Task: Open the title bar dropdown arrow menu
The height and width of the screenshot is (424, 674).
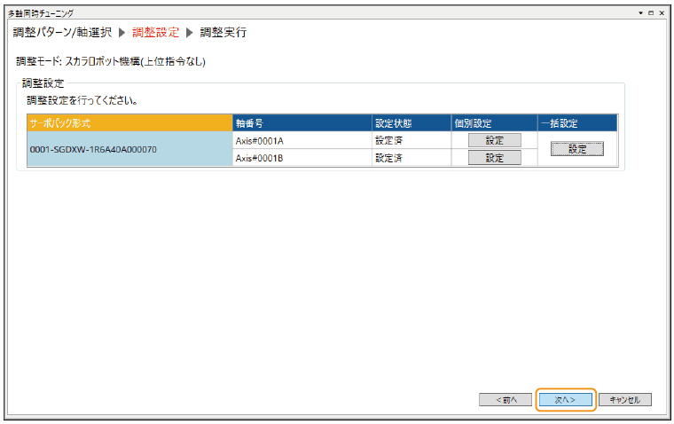Action: (x=641, y=14)
